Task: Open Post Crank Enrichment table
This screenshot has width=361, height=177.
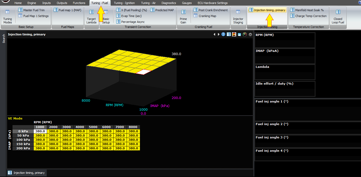Action: [x=211, y=10]
